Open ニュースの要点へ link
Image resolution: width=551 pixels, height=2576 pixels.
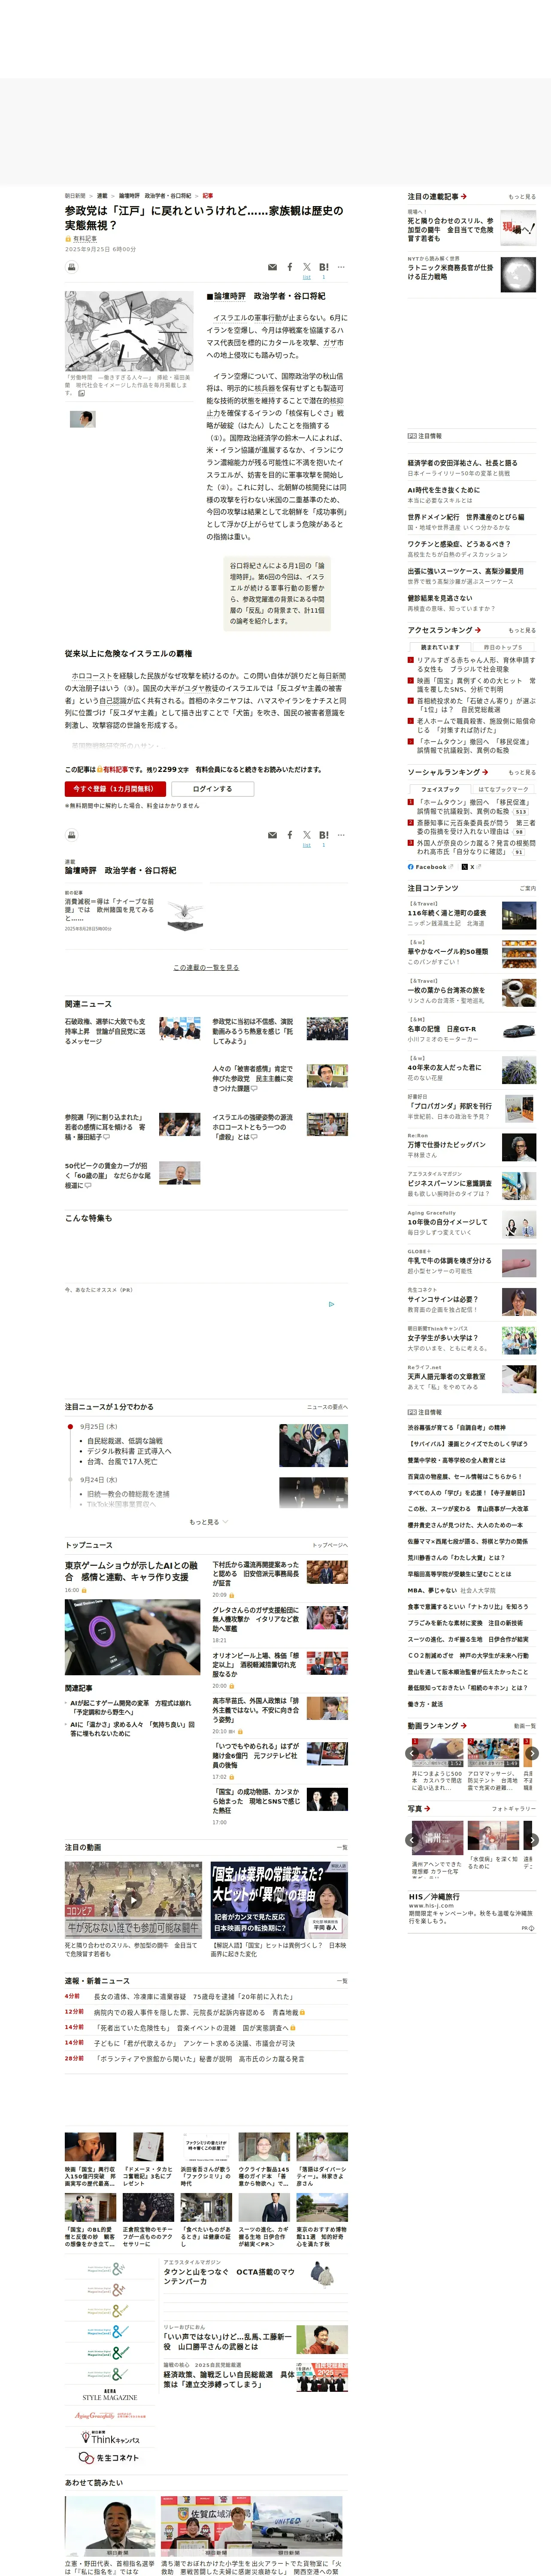point(327,1407)
